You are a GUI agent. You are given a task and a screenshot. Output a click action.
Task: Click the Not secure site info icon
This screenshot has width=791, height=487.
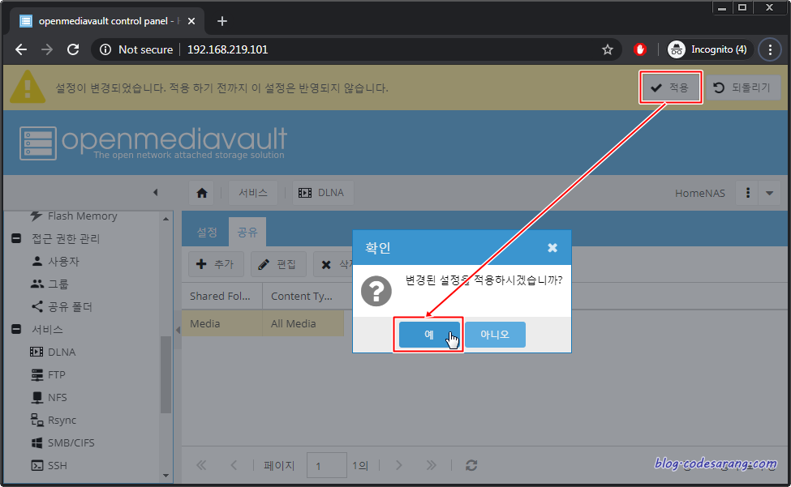click(105, 49)
